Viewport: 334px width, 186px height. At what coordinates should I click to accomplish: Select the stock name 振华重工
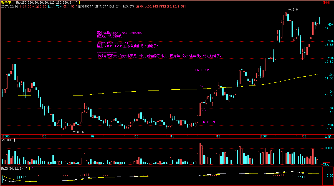pyautogui.click(x=7, y=2)
